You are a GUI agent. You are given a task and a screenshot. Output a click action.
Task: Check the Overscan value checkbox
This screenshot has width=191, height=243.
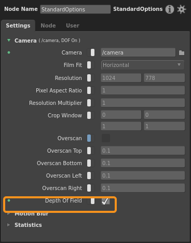point(106,138)
